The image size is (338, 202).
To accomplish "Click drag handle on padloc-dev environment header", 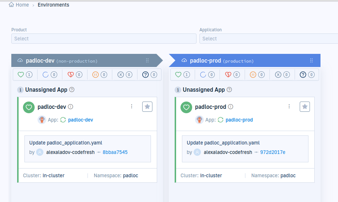I will [x=147, y=61].
